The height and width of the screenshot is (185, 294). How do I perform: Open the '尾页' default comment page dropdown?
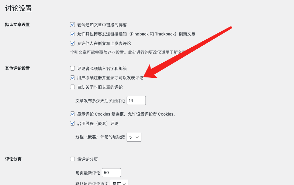(119, 183)
